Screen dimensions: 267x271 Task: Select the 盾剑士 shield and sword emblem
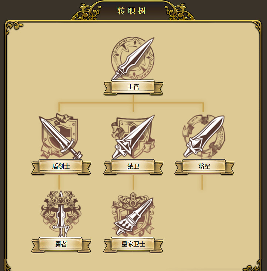point(60,136)
